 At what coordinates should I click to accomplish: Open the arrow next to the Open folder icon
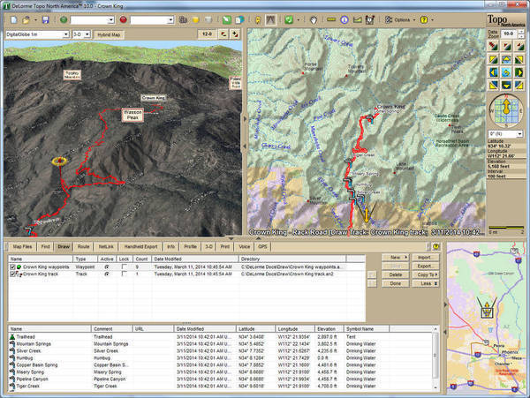35,20
